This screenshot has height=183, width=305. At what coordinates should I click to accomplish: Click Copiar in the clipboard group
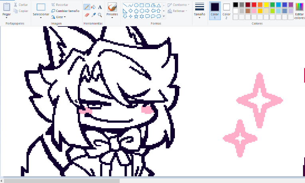(x=21, y=11)
